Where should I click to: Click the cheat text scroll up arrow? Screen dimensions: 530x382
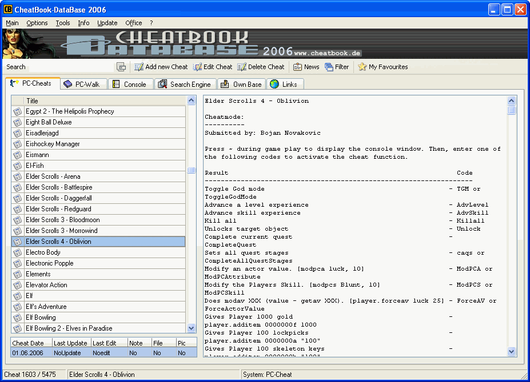point(511,100)
